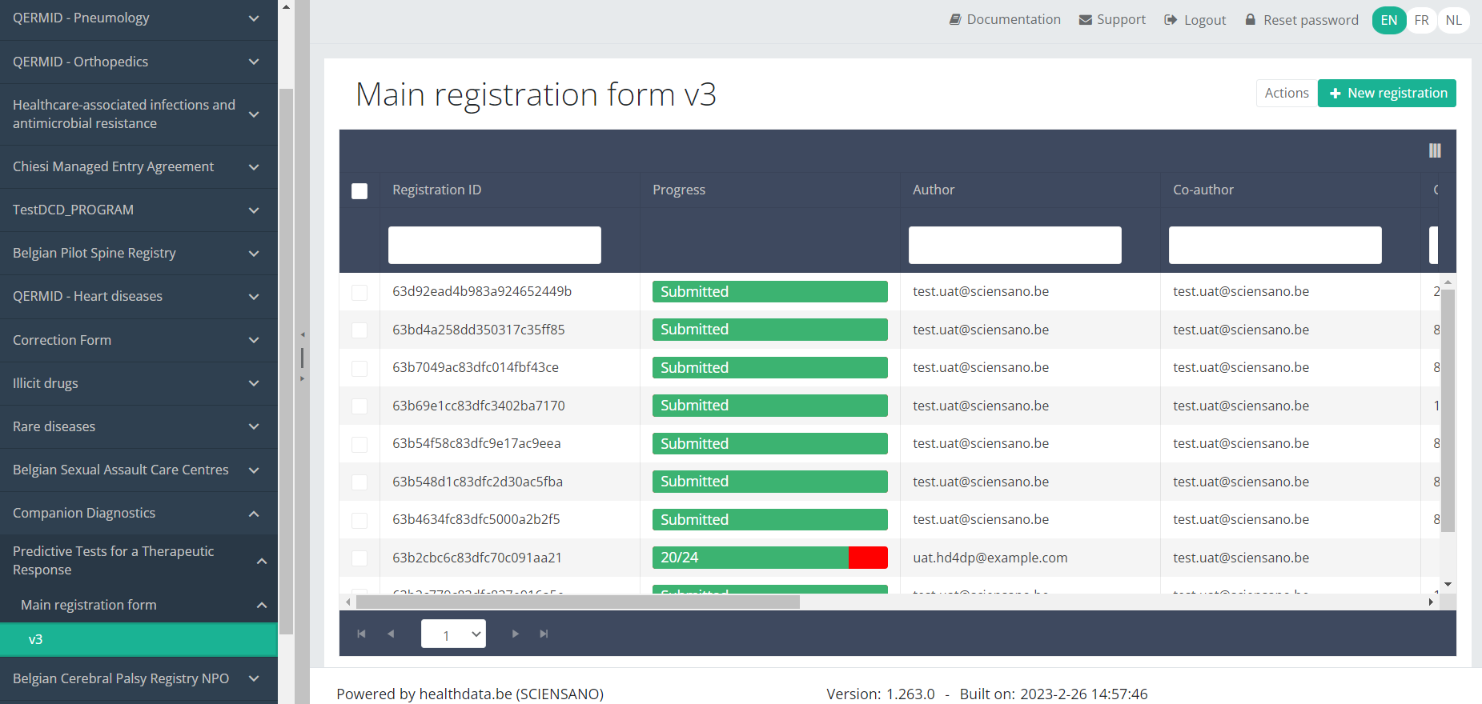Collapse the Companion Diagnostics section
1482x704 pixels.
[x=139, y=513]
